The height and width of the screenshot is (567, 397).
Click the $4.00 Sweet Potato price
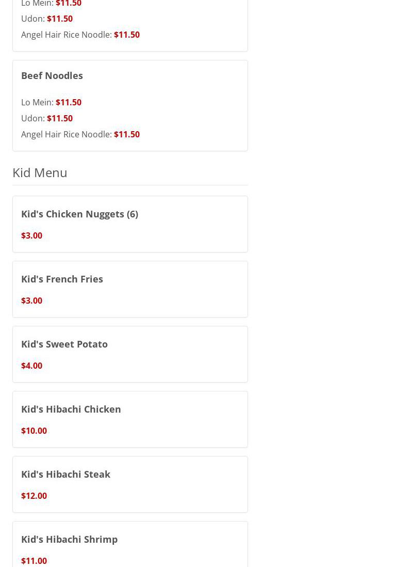31,366
